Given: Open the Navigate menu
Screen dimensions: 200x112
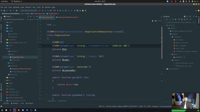Looking at the screenshot, I should 16,7.
